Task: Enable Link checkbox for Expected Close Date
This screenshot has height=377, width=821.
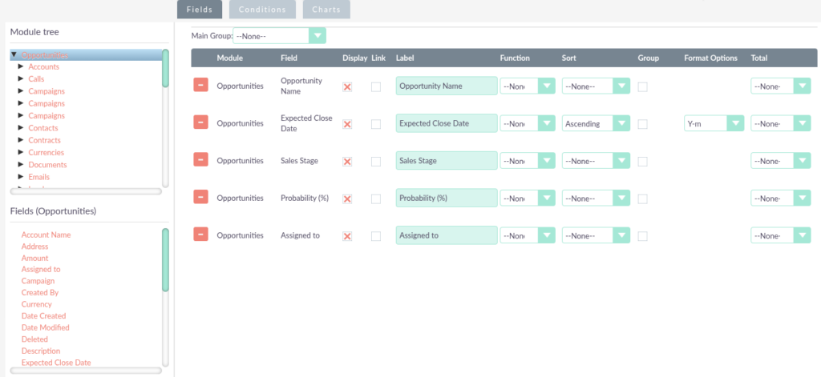Action: point(376,124)
